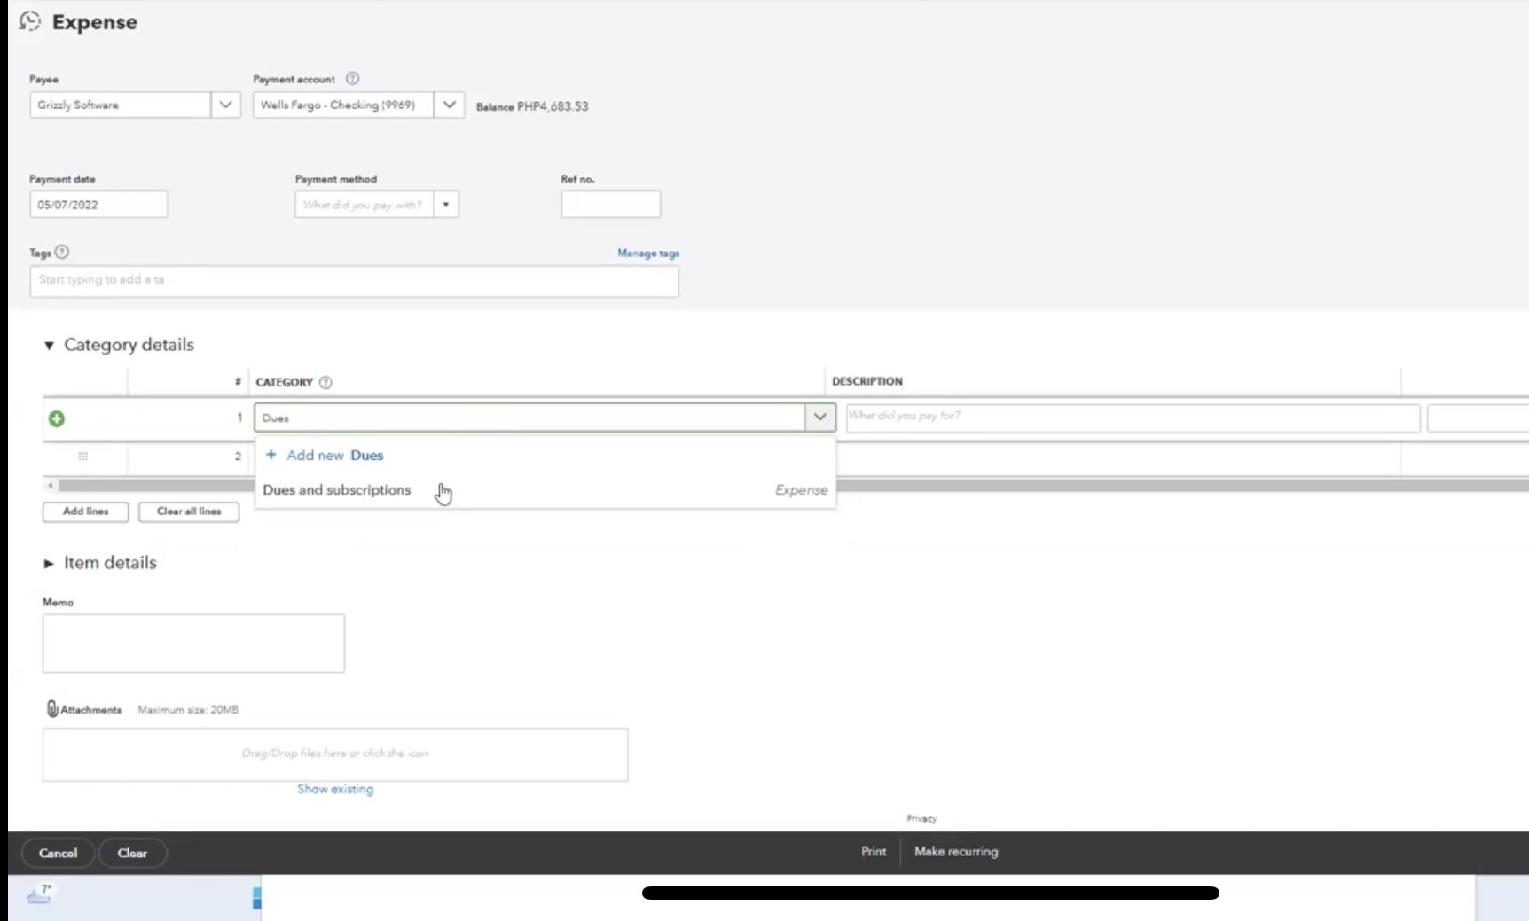Click the Show existing attachments link
Image resolution: width=1529 pixels, height=921 pixels.
[335, 789]
